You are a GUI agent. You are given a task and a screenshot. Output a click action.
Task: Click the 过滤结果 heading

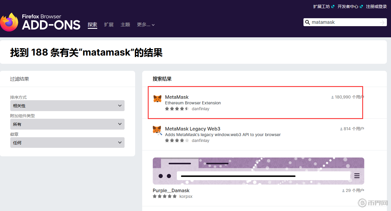[20, 79]
